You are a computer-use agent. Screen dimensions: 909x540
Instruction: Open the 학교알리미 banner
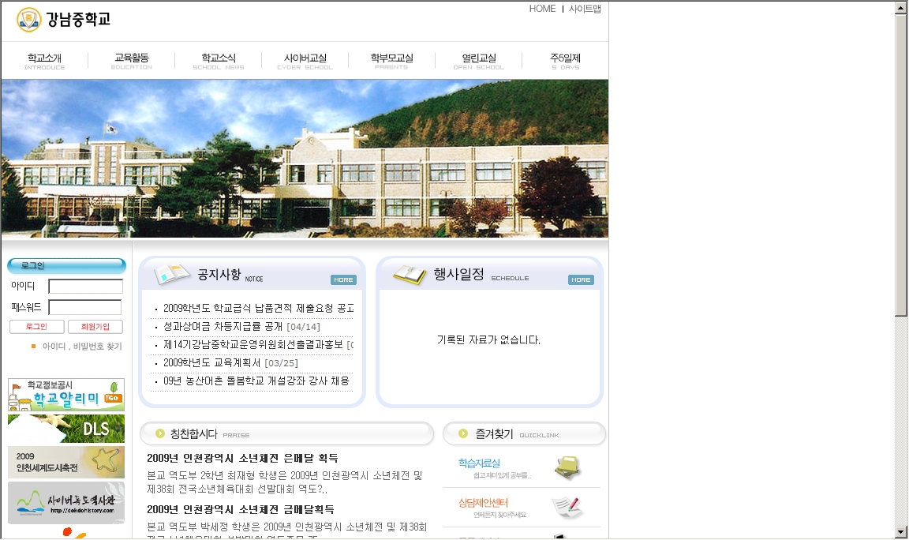66,395
